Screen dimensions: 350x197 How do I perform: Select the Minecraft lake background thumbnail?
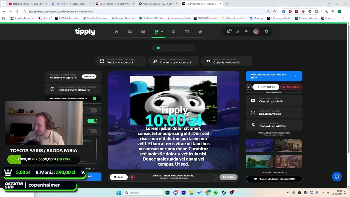coord(259,161)
